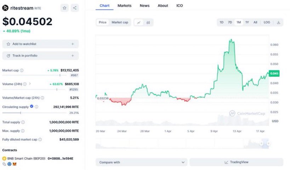Click the star favorite icon near ritestream title
This screenshot has height=170, width=290.
[64, 8]
